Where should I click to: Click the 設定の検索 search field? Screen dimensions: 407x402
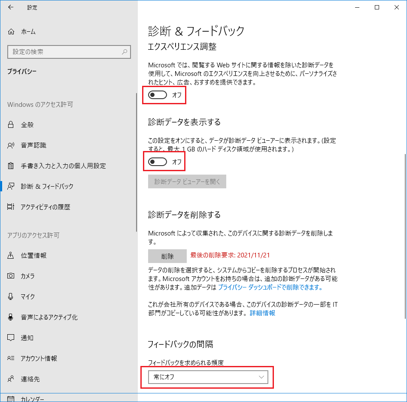pyautogui.click(x=69, y=52)
